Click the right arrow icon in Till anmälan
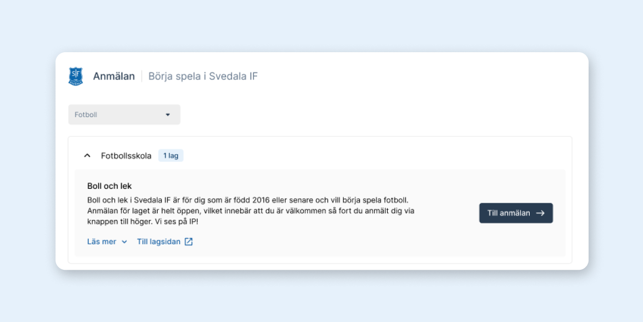Image resolution: width=643 pixels, height=322 pixels. pos(540,213)
